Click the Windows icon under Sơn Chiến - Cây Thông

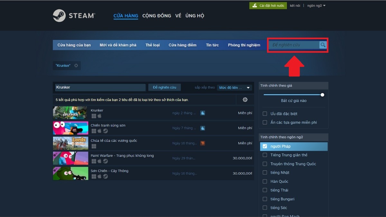pos(94,176)
